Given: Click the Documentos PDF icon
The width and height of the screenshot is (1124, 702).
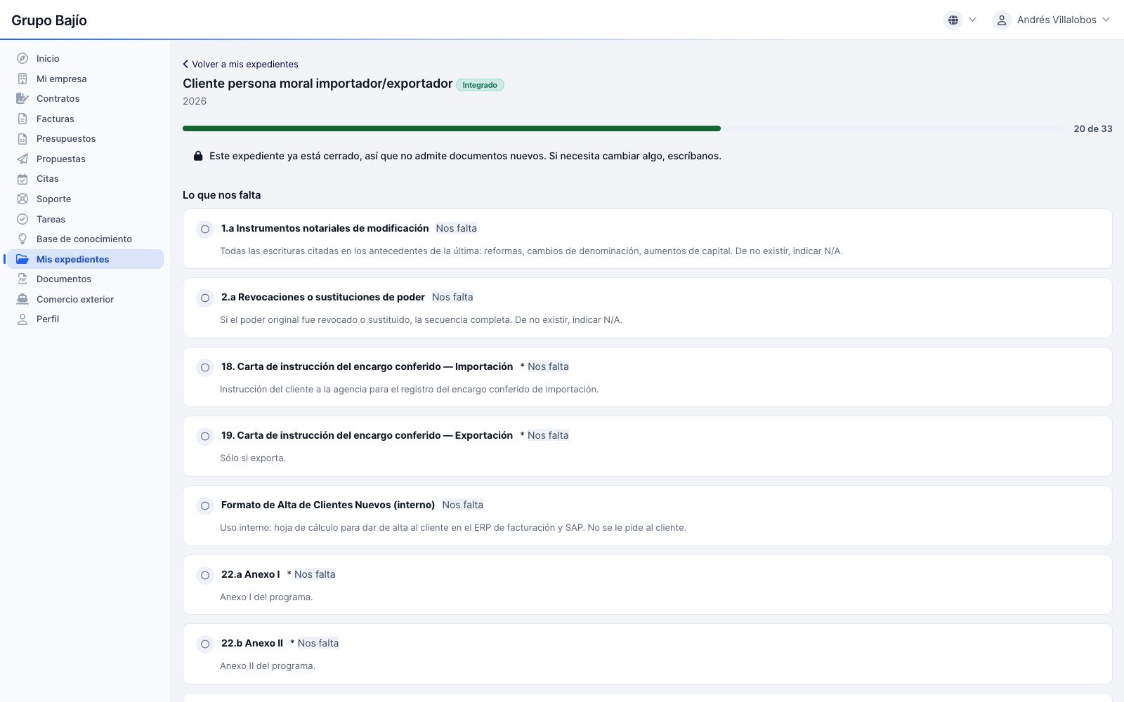Looking at the screenshot, I should [22, 279].
